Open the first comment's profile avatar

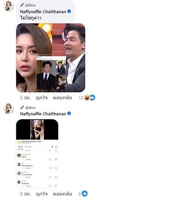coord(9,6)
